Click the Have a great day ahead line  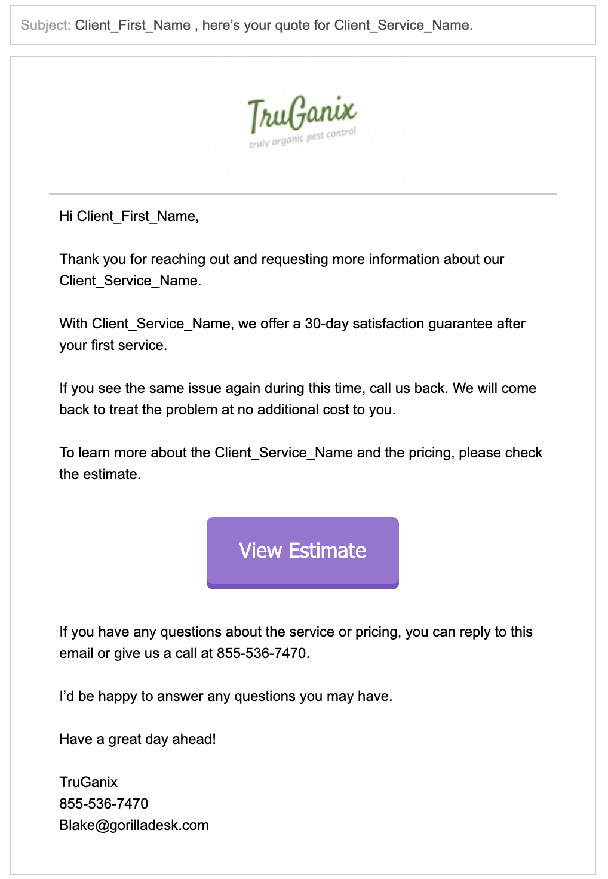click(x=137, y=739)
